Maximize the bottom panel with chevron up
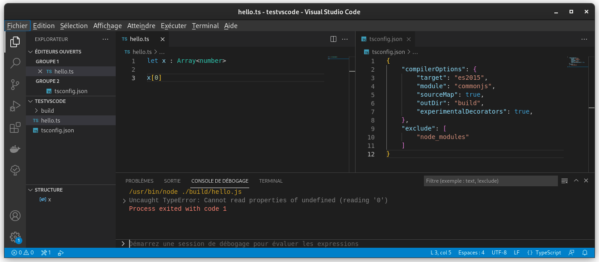Viewport: 599px width, 262px height. tap(576, 180)
